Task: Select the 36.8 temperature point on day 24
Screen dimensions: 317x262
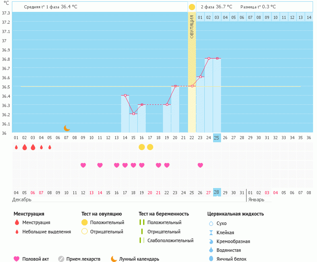Action: click(209, 58)
